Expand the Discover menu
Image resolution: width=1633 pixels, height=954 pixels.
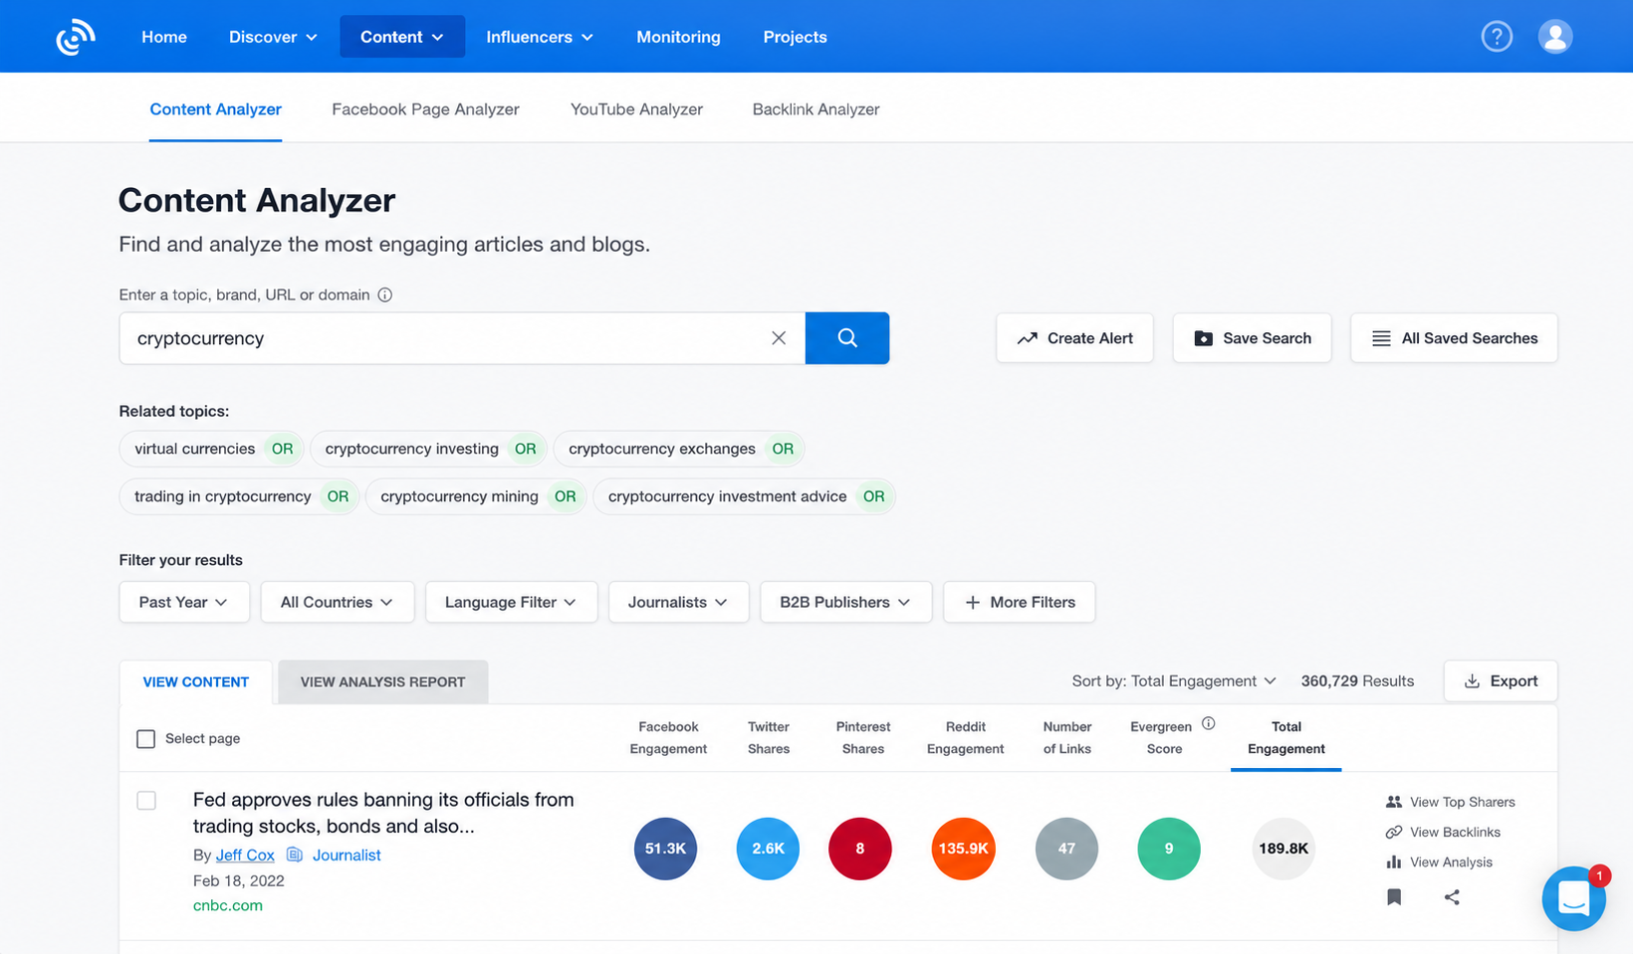tap(273, 37)
